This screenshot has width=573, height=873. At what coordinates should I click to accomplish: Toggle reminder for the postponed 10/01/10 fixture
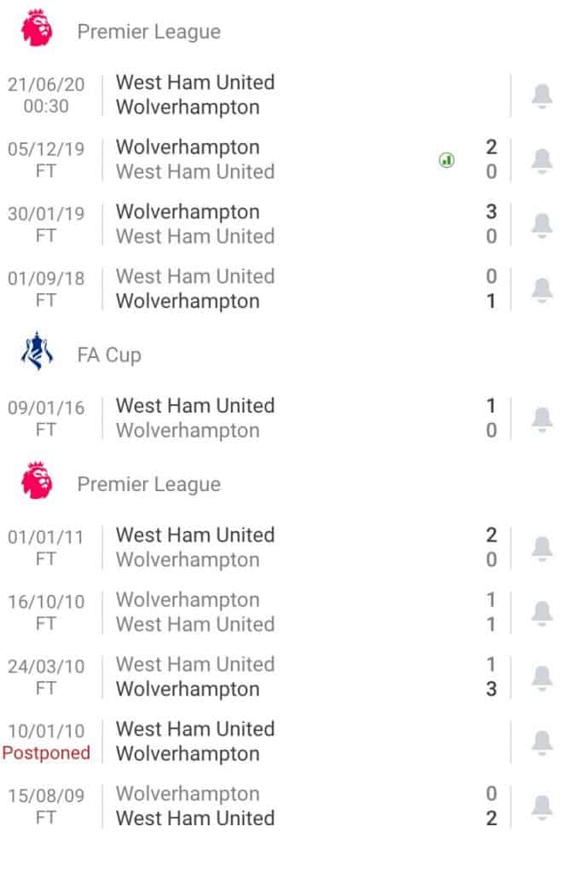(541, 741)
